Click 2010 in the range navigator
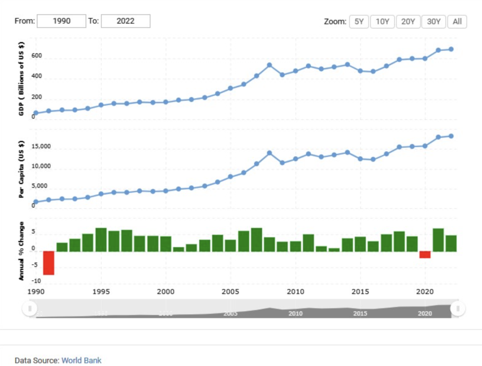The width and height of the screenshot is (482, 366). [x=296, y=314]
